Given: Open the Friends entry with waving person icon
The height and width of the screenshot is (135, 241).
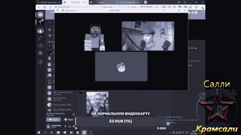Looking at the screenshot, I should [x=49, y=30].
